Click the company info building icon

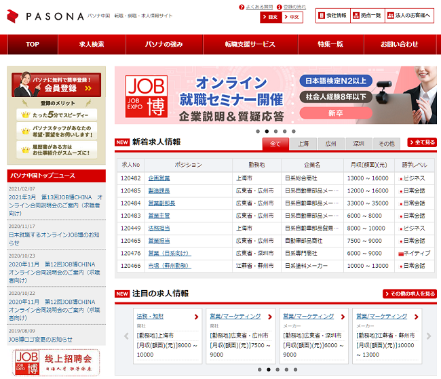(321, 15)
